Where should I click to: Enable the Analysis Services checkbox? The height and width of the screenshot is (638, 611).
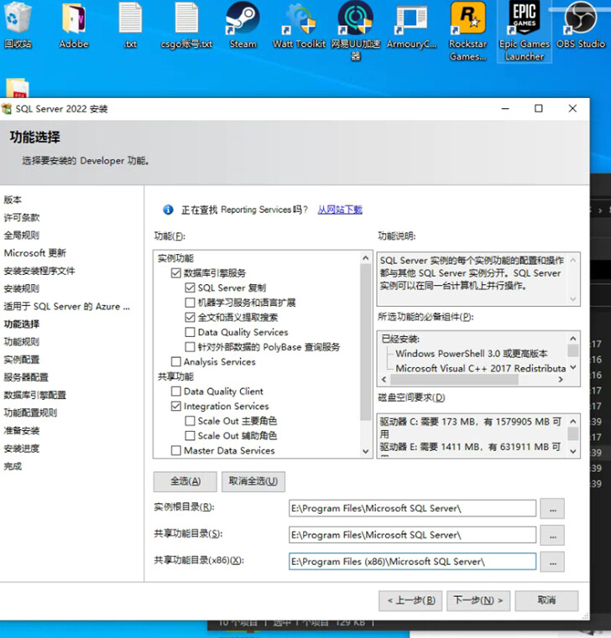176,361
